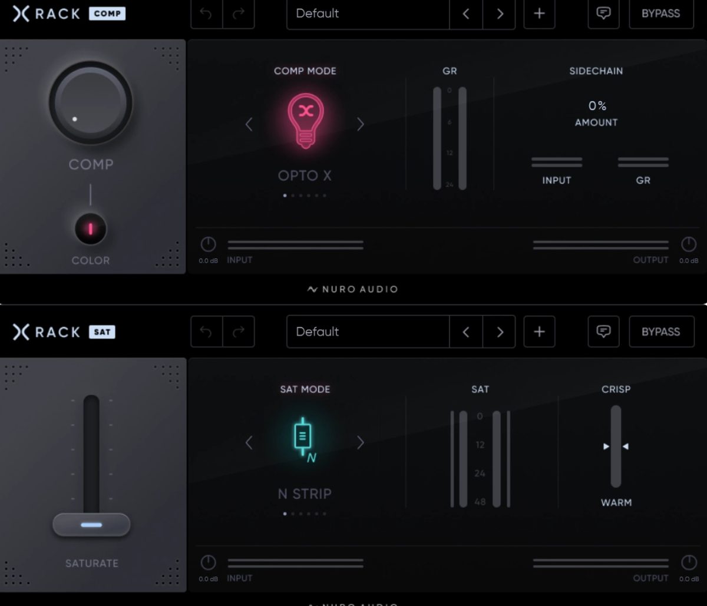Image resolution: width=707 pixels, height=606 pixels.
Task: Click the CRISP label above tone slider
Action: click(616, 389)
